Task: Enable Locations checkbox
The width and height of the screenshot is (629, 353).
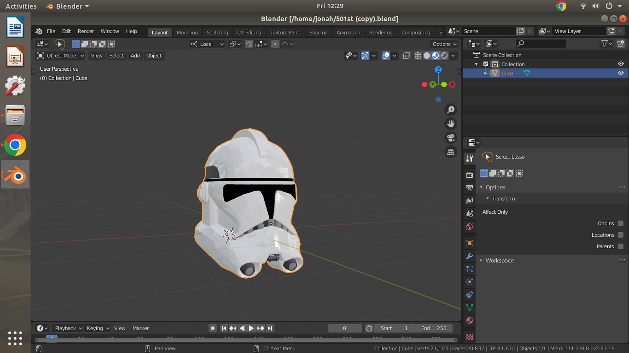Action: (620, 235)
